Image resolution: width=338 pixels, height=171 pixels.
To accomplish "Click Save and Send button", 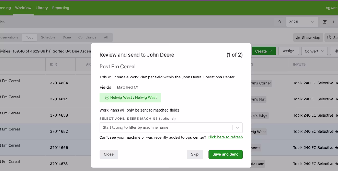I will pos(226,154).
